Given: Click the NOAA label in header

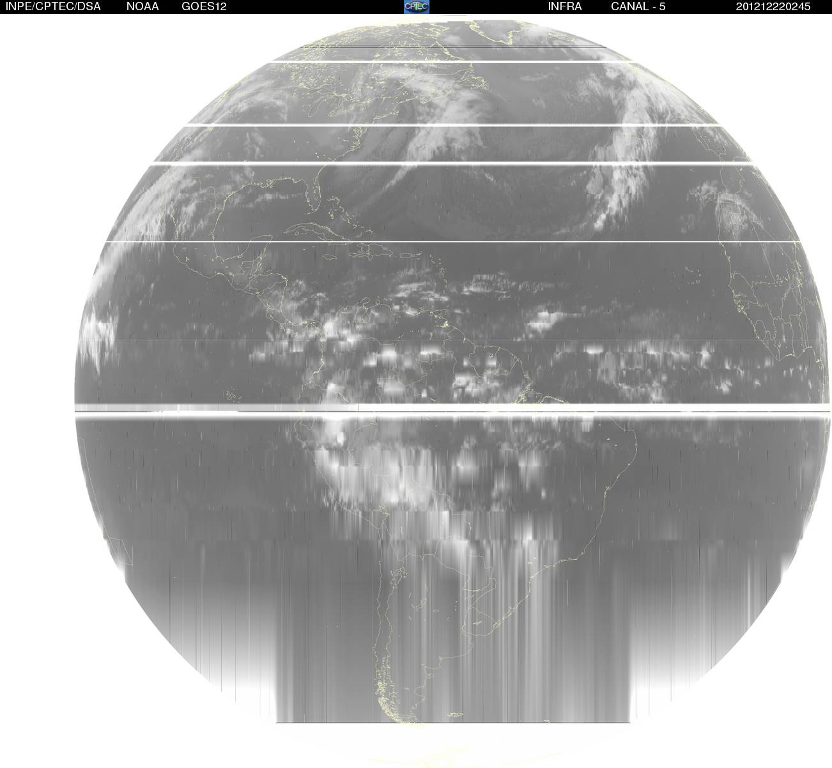Looking at the screenshot, I should point(143,6).
